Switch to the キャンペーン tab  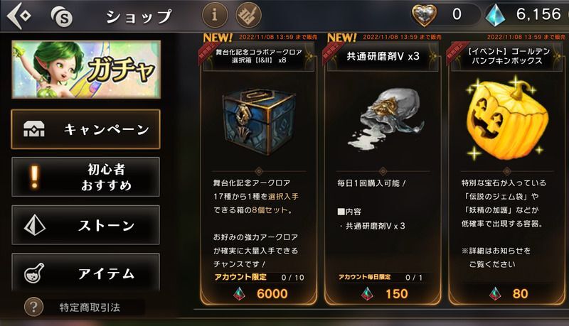point(85,129)
